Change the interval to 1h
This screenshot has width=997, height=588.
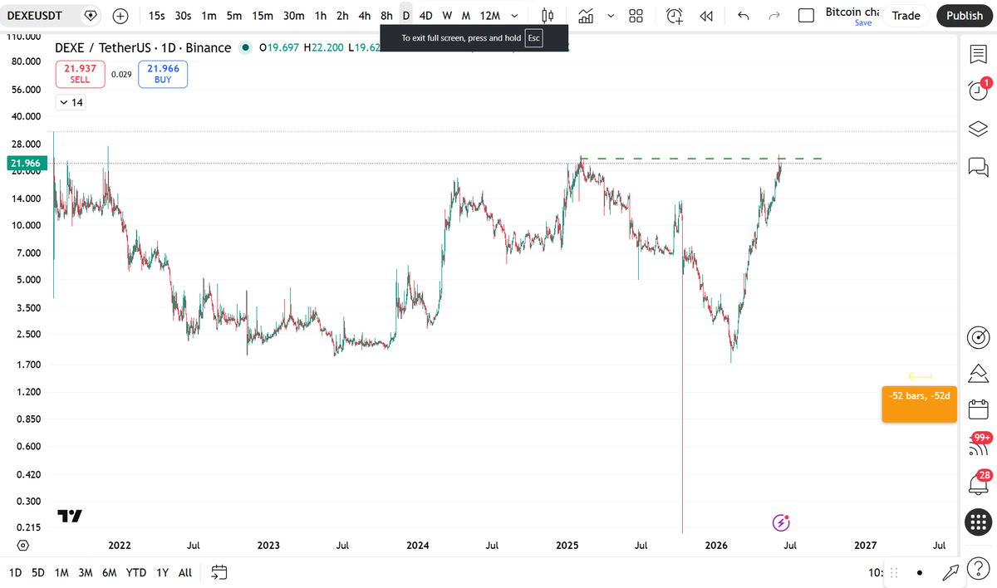point(321,16)
